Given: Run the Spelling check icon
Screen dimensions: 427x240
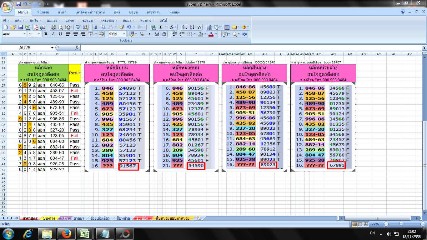Looking at the screenshot, I should coord(78,27).
